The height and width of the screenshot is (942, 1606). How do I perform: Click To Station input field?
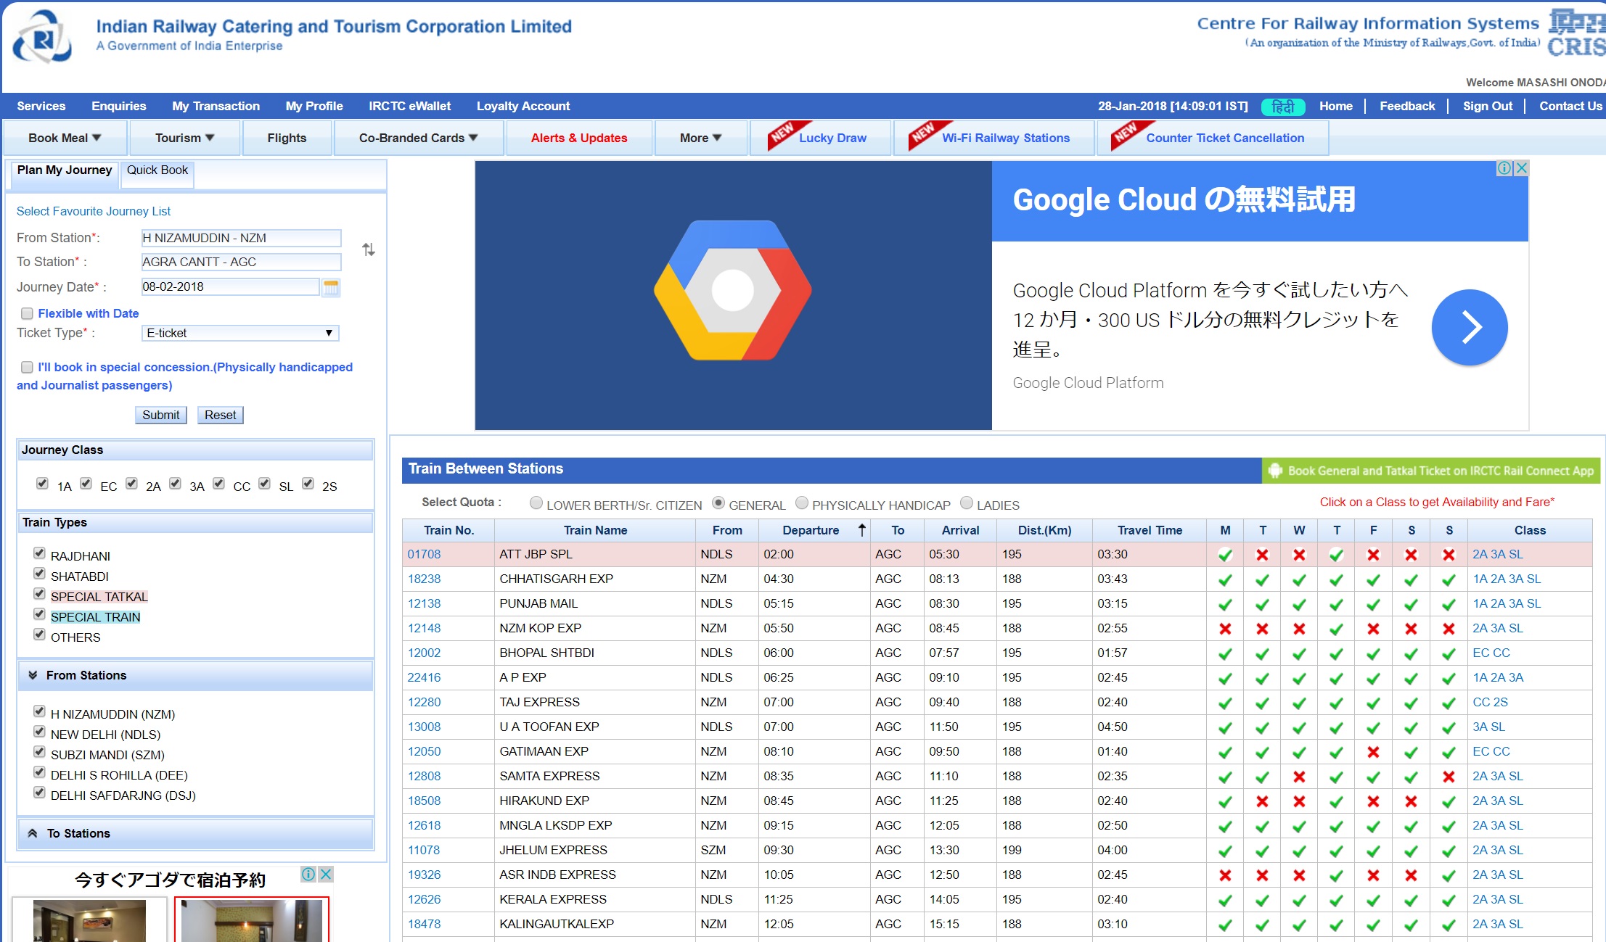[x=241, y=262]
